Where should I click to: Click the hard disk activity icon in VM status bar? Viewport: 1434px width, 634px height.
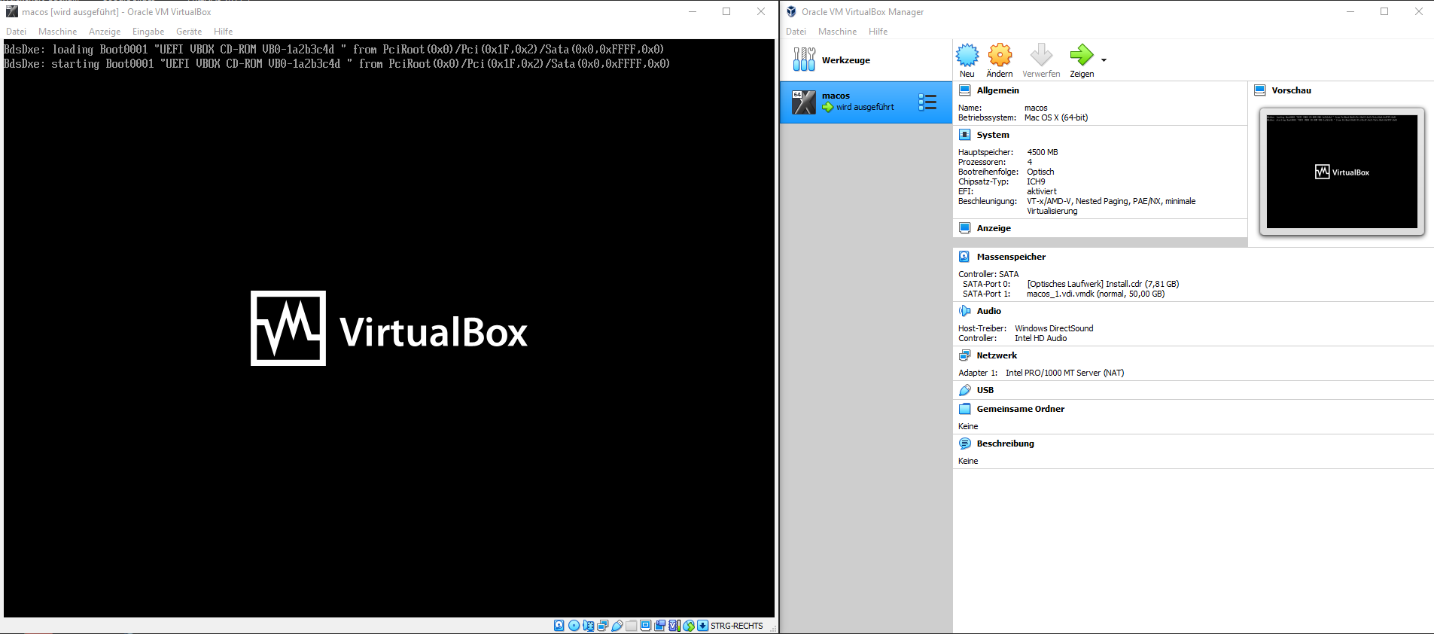[x=559, y=626]
